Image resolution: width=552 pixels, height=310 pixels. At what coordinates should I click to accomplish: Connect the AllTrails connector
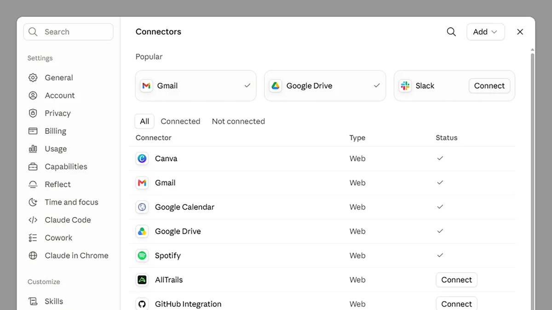456,280
